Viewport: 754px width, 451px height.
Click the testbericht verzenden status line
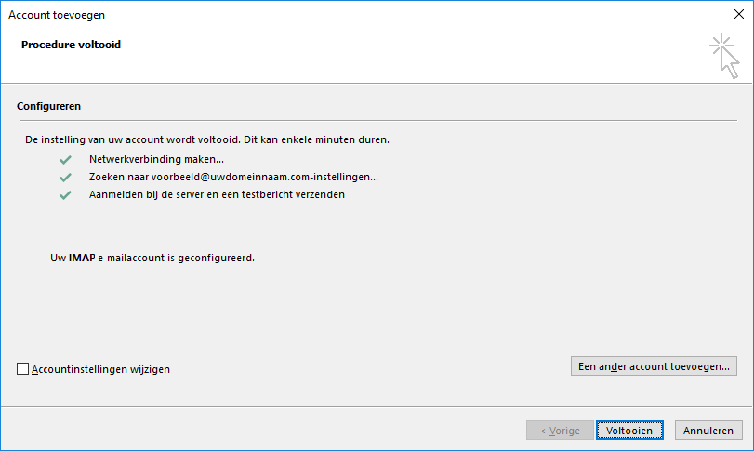tap(217, 194)
